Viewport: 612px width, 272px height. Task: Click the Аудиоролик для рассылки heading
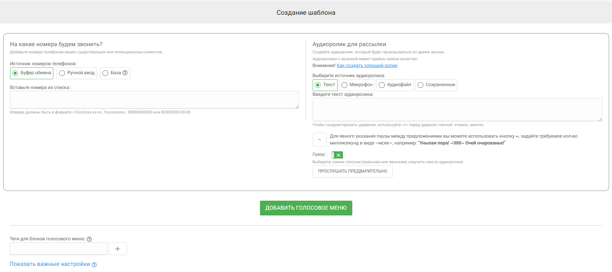[349, 44]
